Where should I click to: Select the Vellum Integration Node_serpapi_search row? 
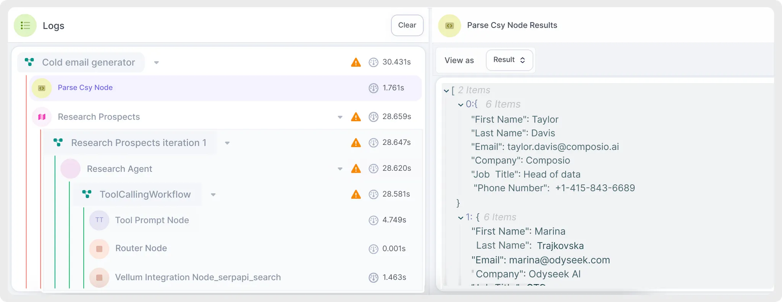(255, 278)
